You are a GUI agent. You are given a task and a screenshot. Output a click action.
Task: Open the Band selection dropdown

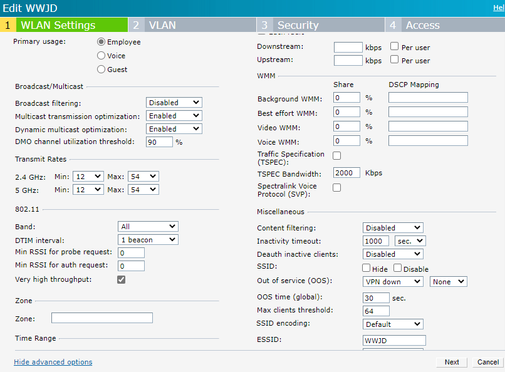pyautogui.click(x=148, y=226)
